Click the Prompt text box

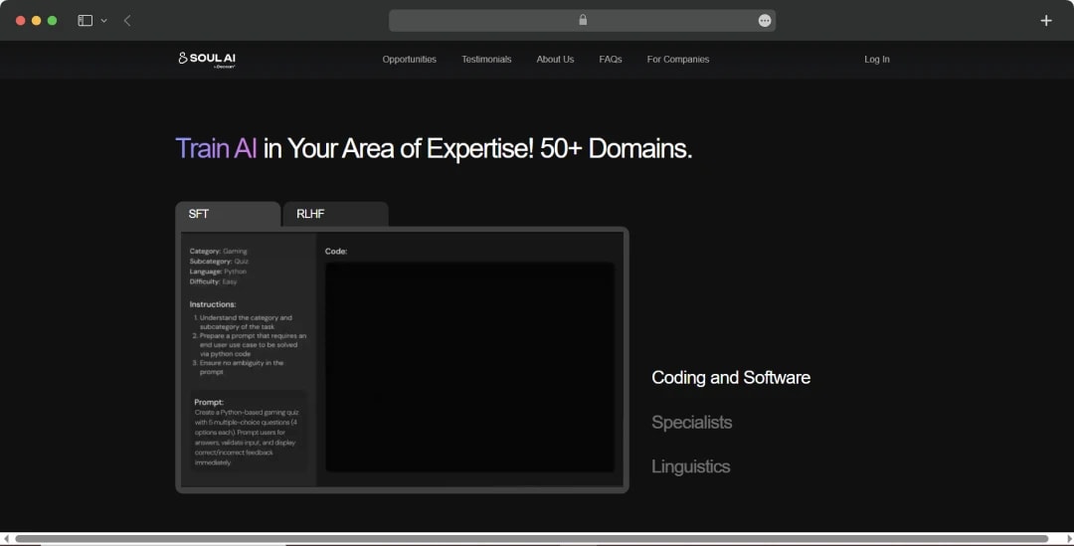point(249,431)
